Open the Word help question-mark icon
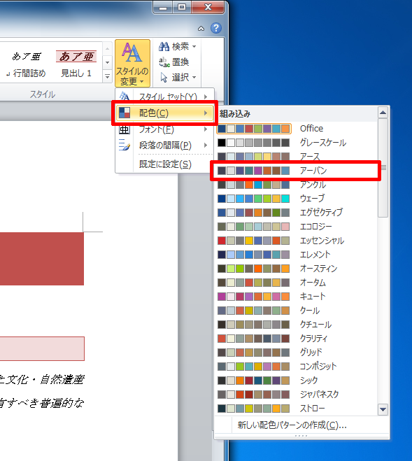 [x=216, y=28]
